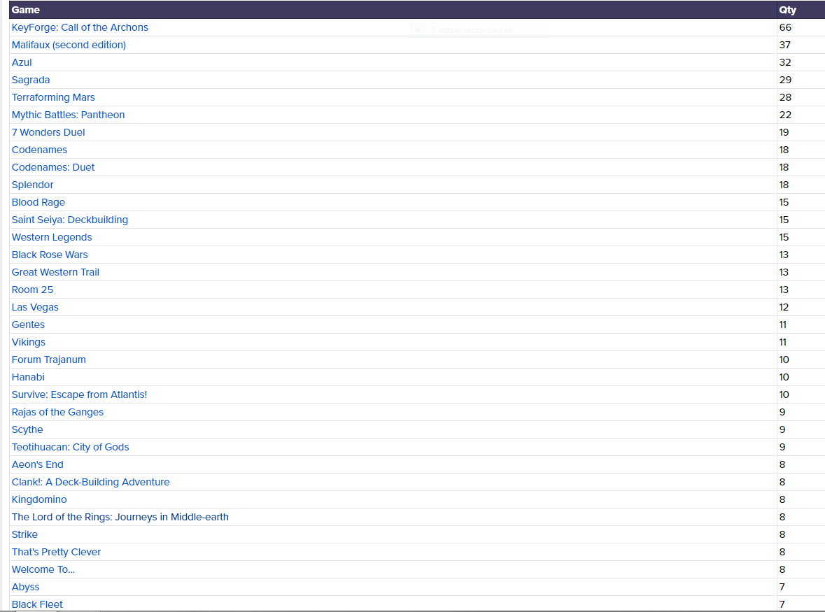Open Saint Seiya: Deckbuilding link
825x612 pixels.
[x=70, y=220]
